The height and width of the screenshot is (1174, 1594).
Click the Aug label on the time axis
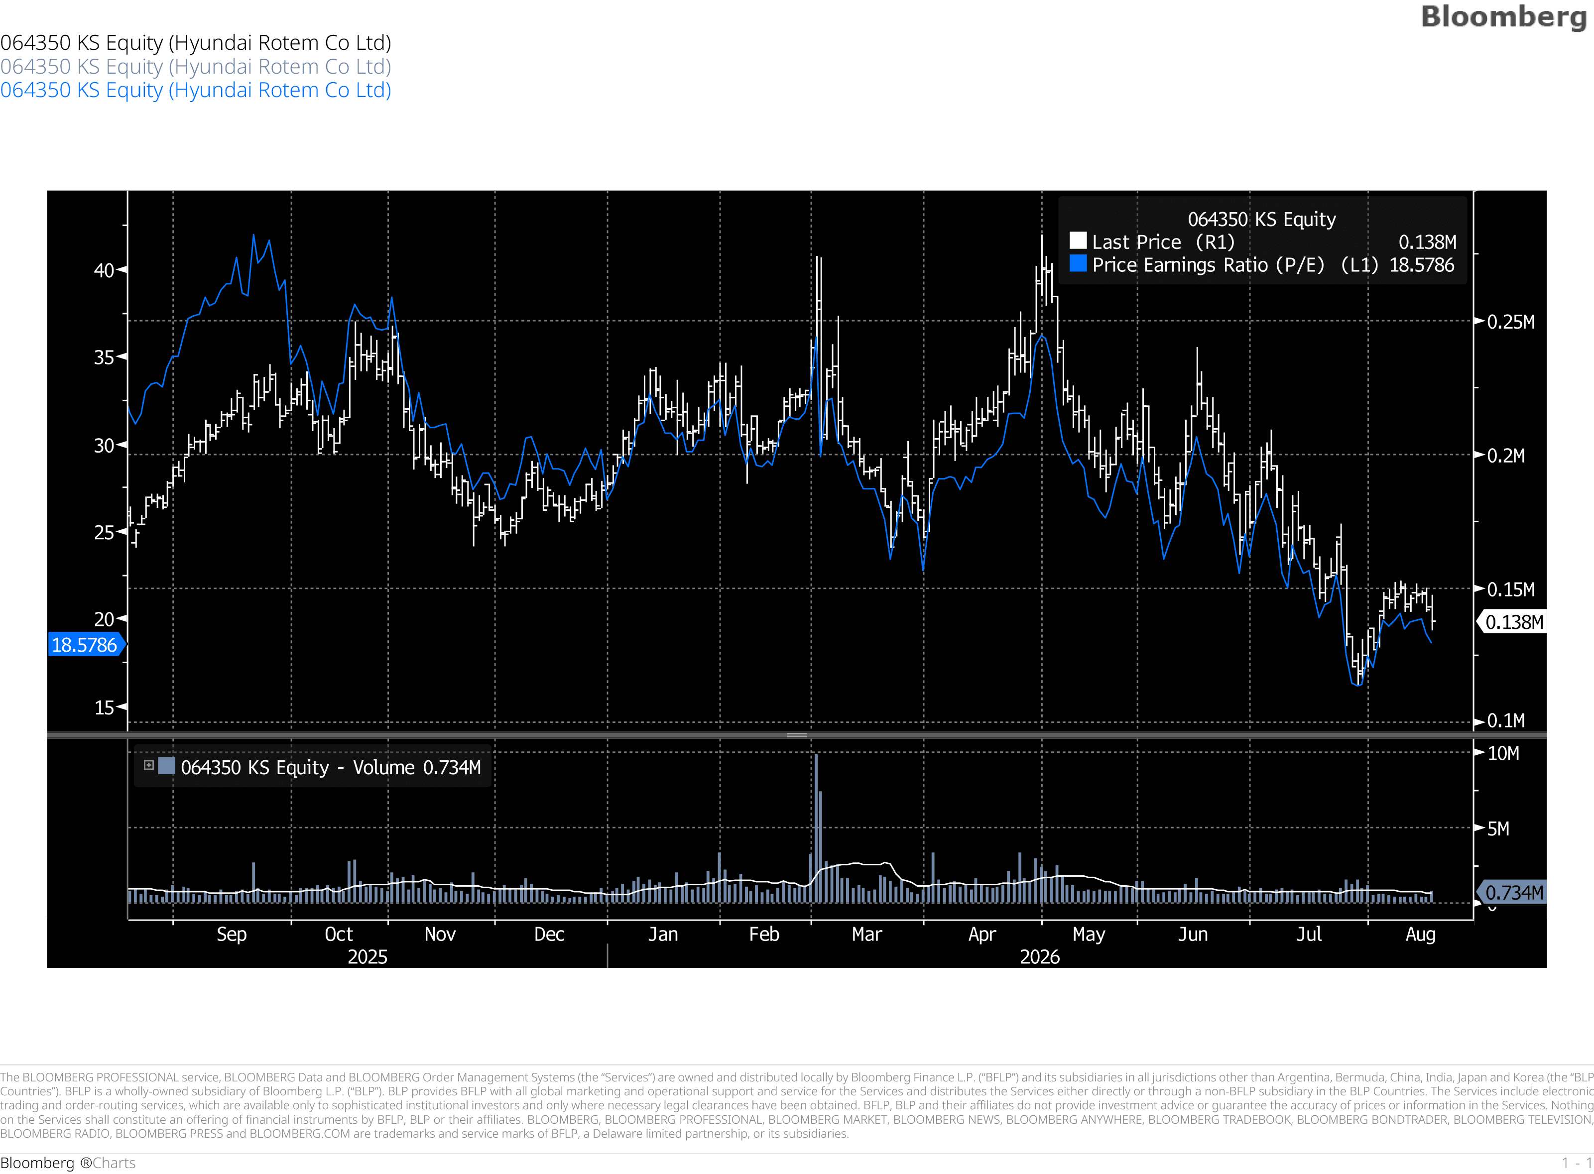click(1420, 934)
